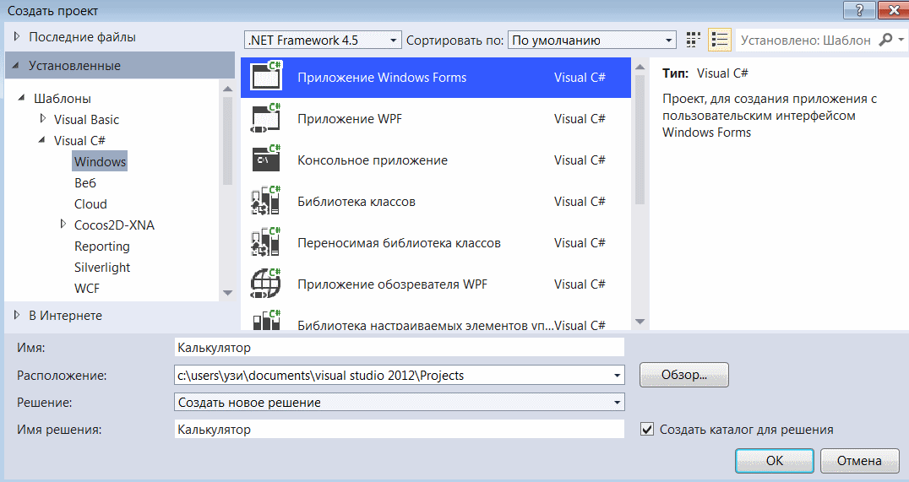This screenshot has height=482, width=909.
Task: Open the sort 'По умолчанию' dropdown
Action: click(592, 40)
